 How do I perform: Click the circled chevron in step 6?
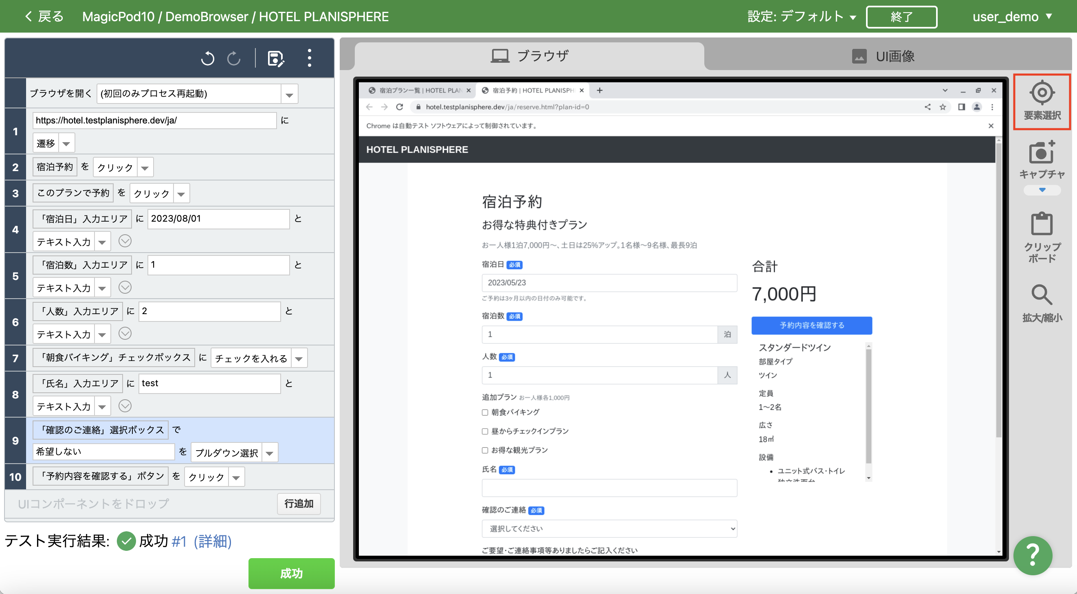(125, 333)
